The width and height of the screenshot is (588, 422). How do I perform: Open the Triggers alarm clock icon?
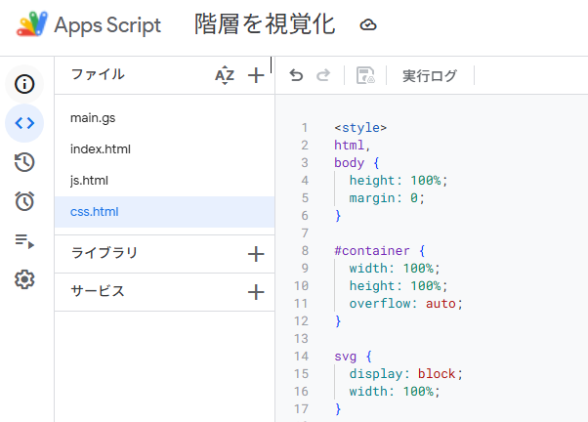pyautogui.click(x=25, y=201)
